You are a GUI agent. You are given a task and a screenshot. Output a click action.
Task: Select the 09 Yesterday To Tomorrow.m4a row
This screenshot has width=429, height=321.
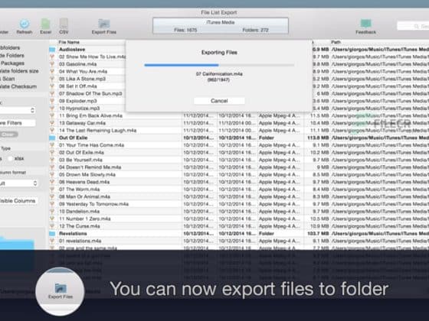pos(239,204)
